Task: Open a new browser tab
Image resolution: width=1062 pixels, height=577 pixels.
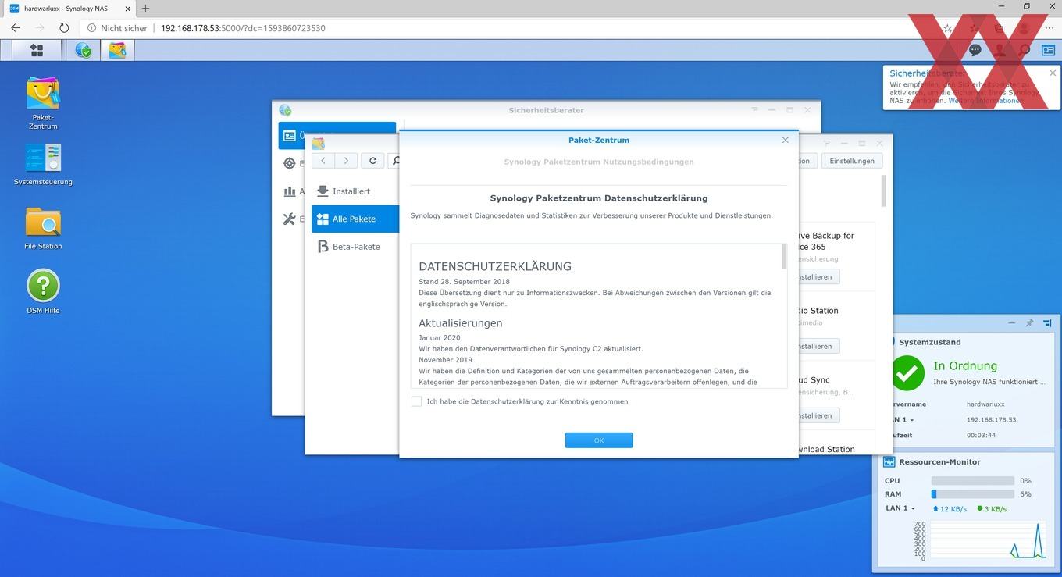Action: pos(145,8)
